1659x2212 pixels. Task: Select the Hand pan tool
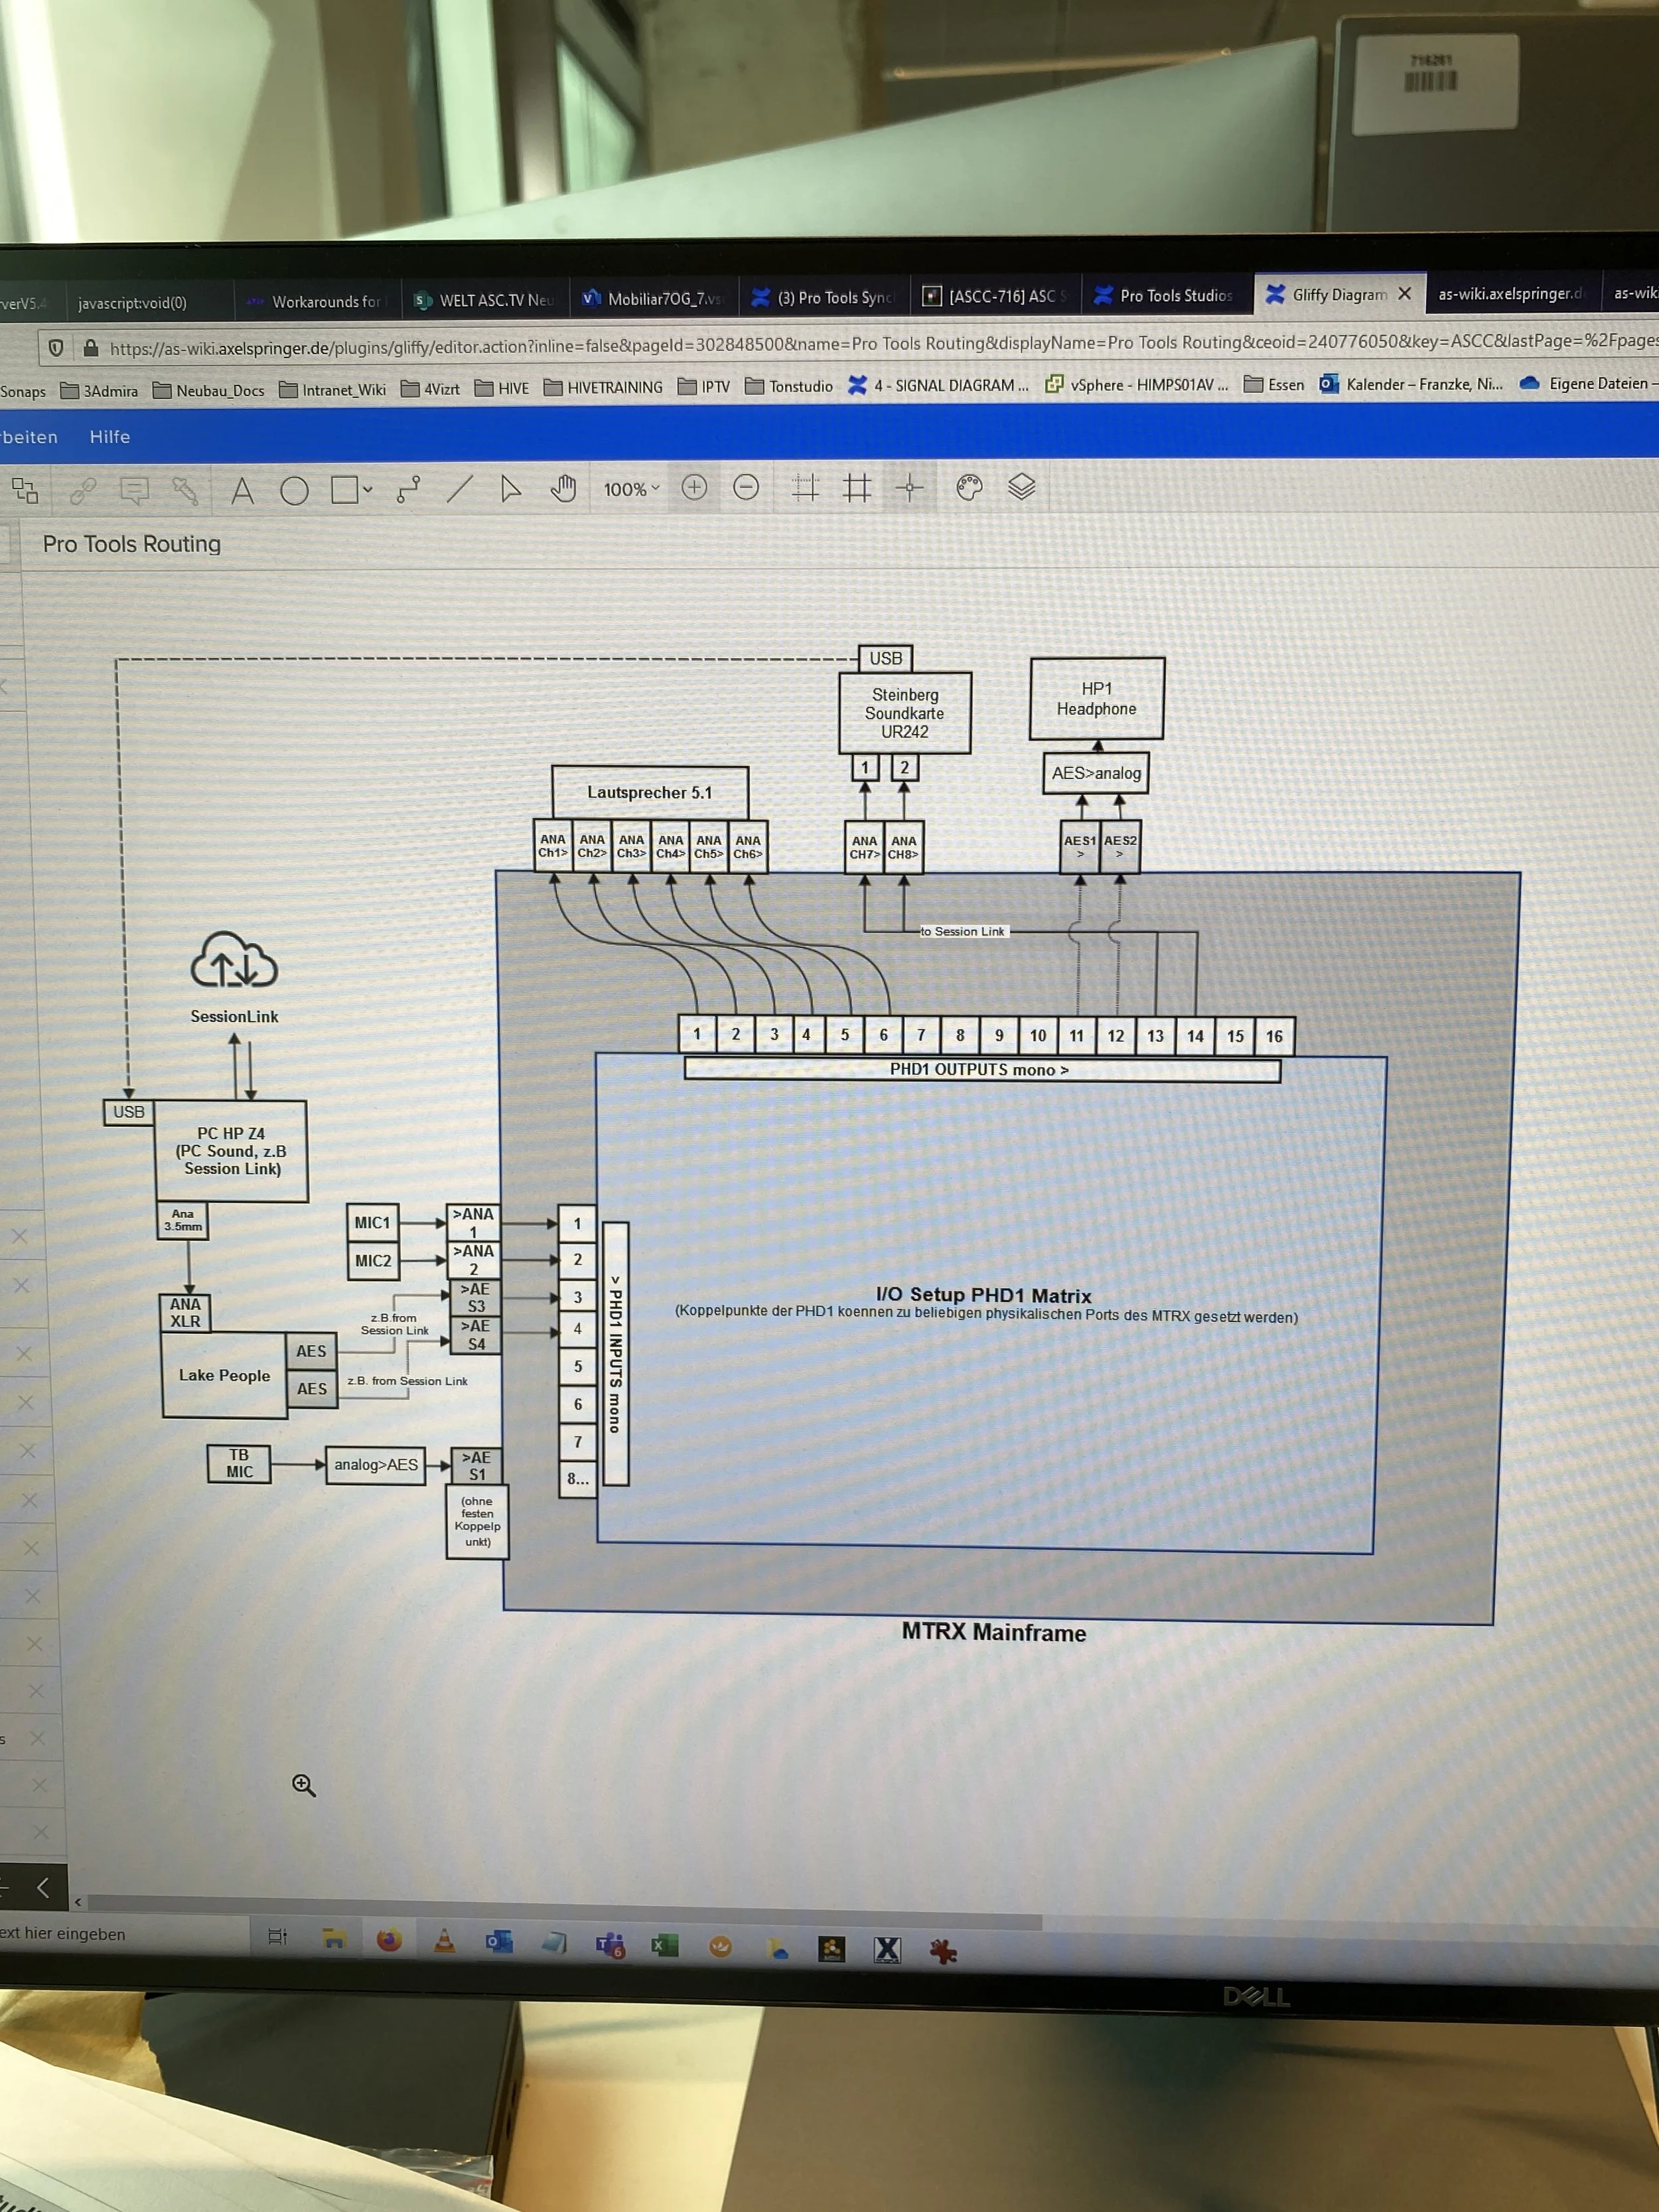(563, 489)
